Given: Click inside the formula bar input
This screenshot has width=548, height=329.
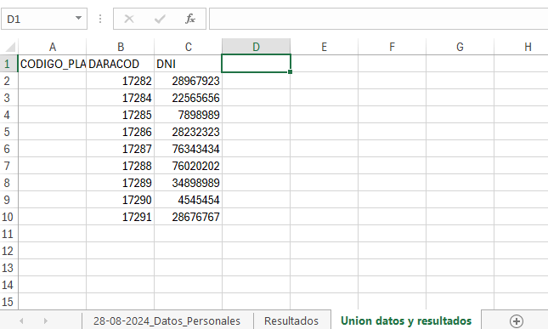Looking at the screenshot, I should [x=378, y=19].
